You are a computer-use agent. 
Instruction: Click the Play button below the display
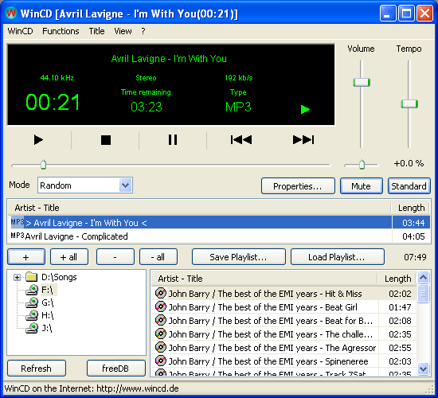(x=38, y=139)
